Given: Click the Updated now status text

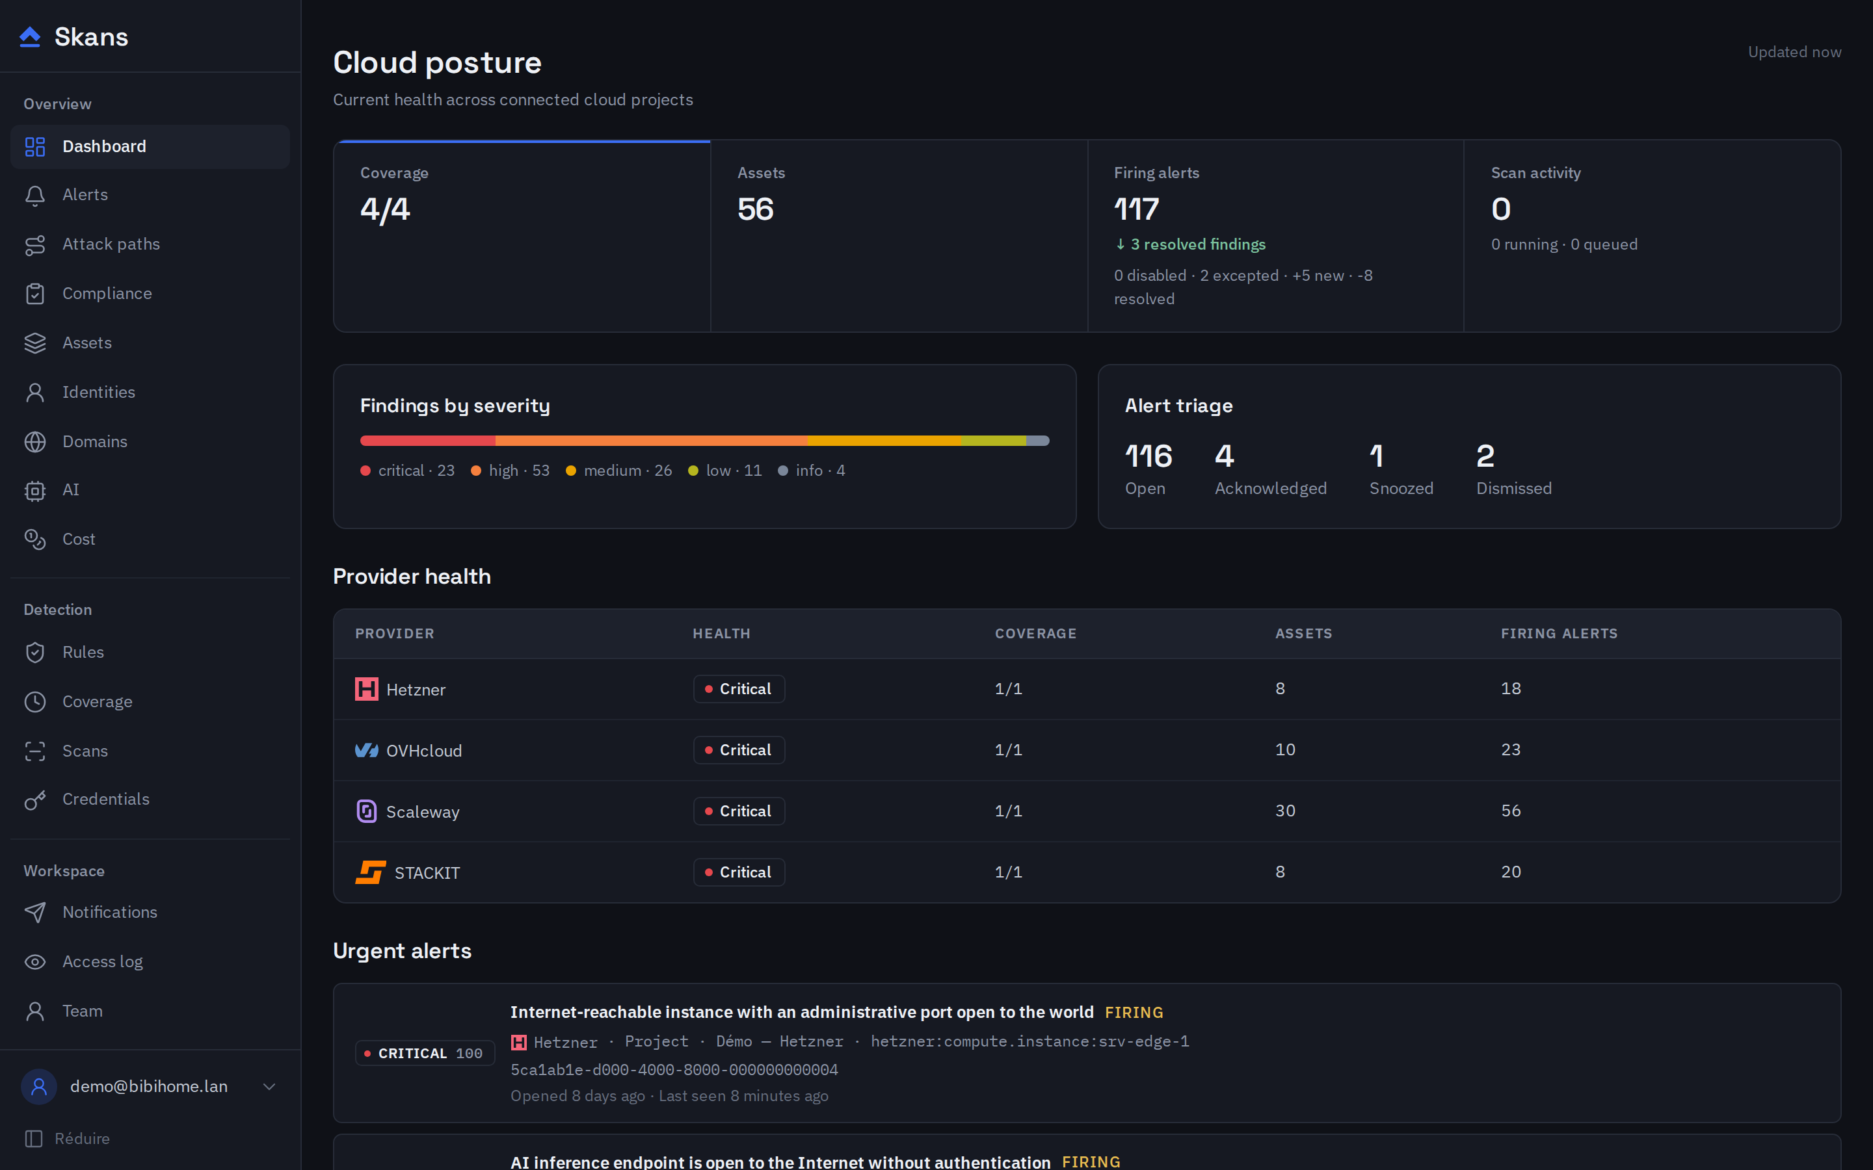Looking at the screenshot, I should 1794,52.
